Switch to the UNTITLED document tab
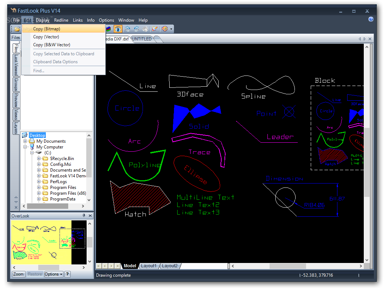Viewport: 384px width, 289px height. pos(142,39)
